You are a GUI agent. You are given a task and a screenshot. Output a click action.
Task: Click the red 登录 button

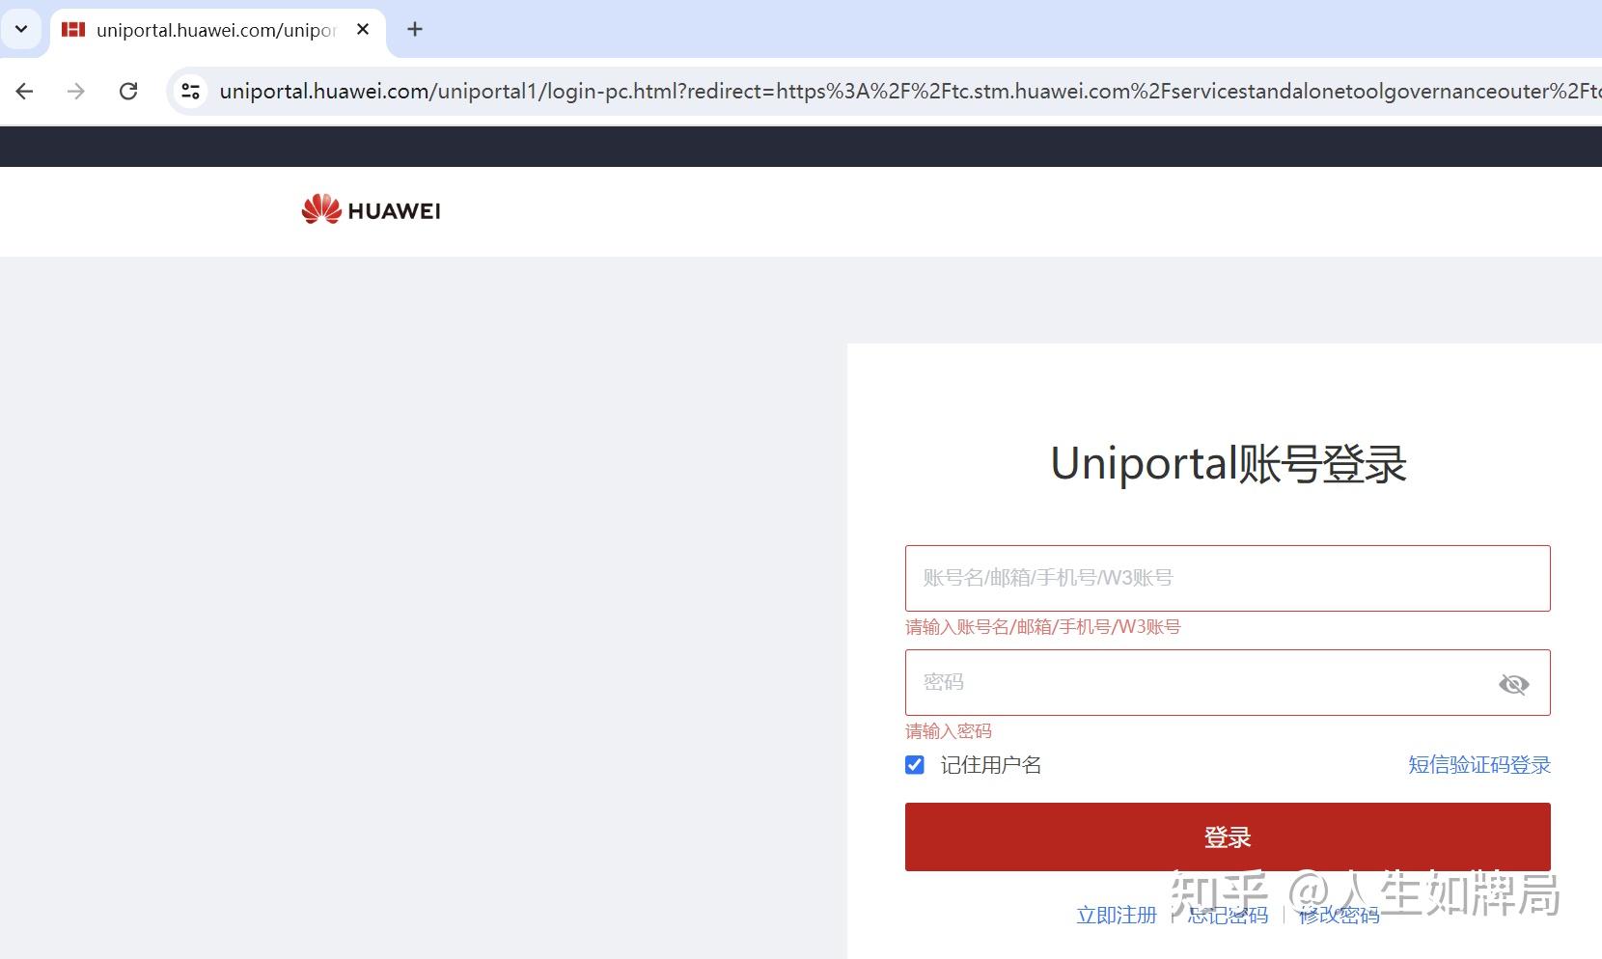click(x=1228, y=836)
